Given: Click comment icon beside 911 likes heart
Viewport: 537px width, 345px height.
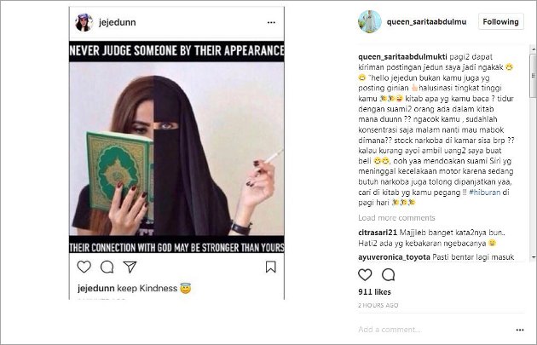Looking at the screenshot, I should pyautogui.click(x=389, y=274).
